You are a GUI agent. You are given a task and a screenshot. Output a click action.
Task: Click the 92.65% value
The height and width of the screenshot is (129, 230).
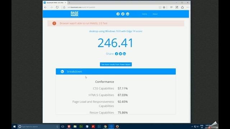(x=123, y=102)
